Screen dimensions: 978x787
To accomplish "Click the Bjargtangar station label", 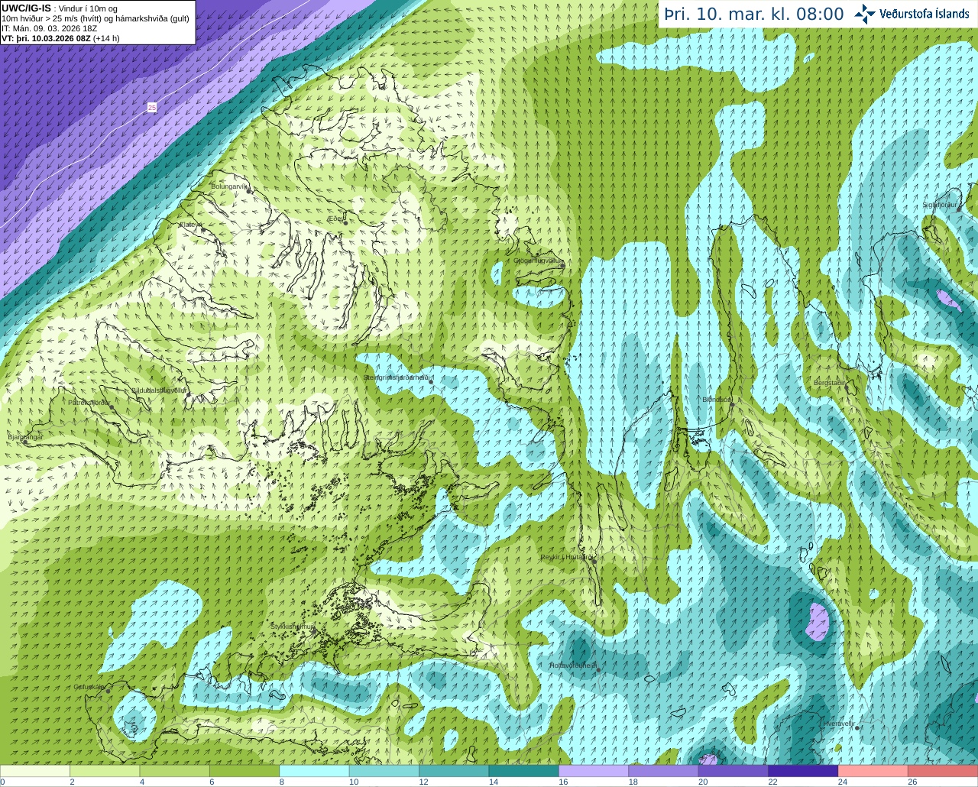I will click(25, 437).
